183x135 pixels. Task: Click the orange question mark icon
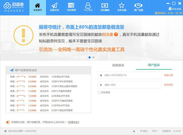(x=116, y=35)
